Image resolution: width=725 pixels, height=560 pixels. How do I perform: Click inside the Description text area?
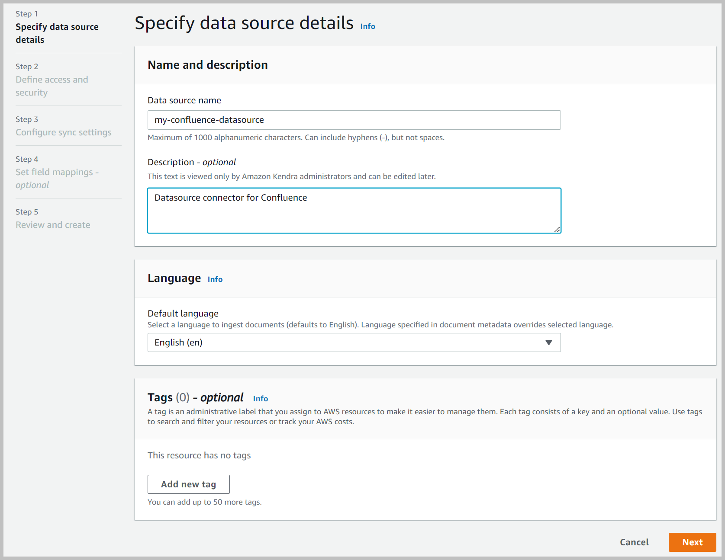click(x=354, y=211)
